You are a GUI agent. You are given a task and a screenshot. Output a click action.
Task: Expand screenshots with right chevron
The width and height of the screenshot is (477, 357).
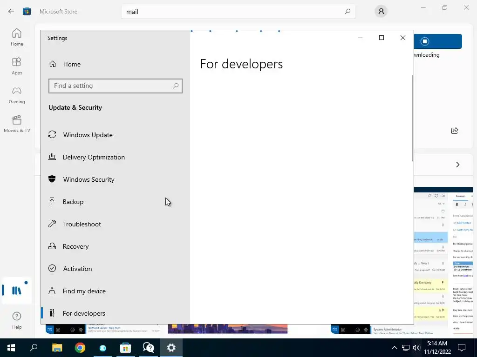coord(458,165)
